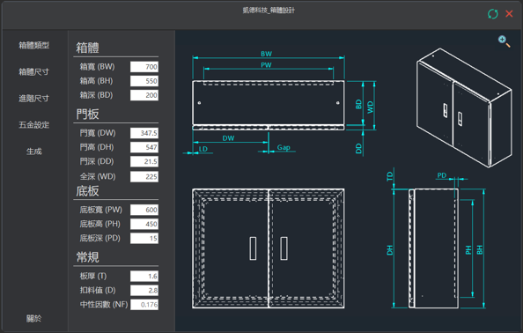Click the Gap dimension label
Image resolution: width=523 pixels, height=333 pixels.
pyautogui.click(x=284, y=147)
